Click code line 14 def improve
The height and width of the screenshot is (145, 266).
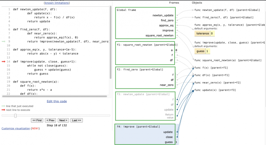pos(44,62)
